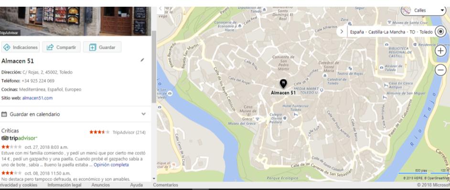This screenshot has height=190, width=450.
Task: Click the Teatro de Rojas map icon
Action: 350,68
